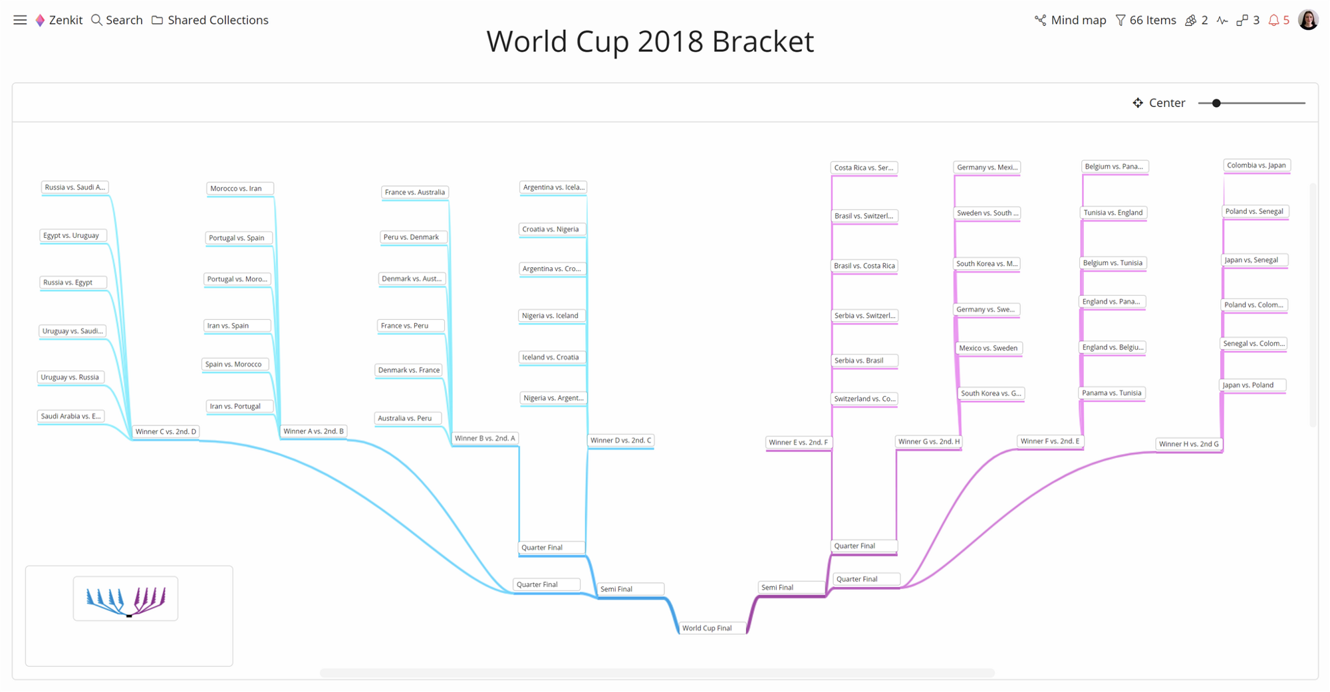
Task: Adjust the zoom slider handle
Action: click(x=1216, y=103)
